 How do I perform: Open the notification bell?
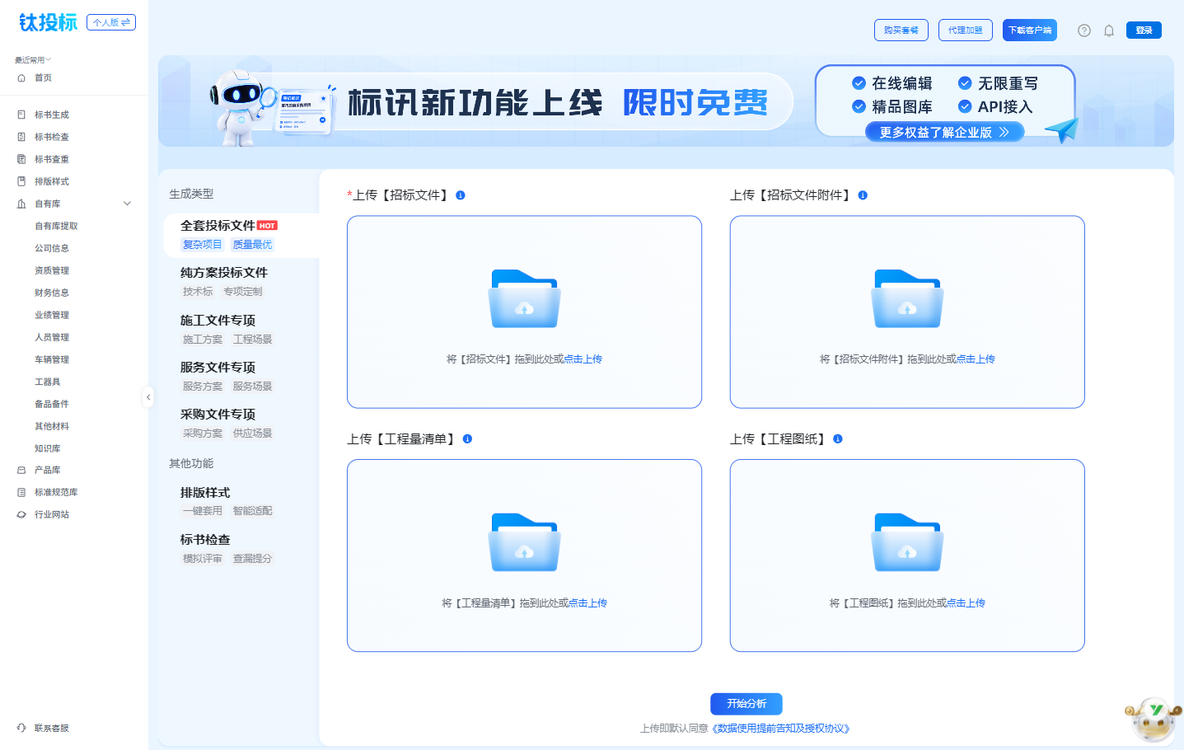[x=1109, y=30]
